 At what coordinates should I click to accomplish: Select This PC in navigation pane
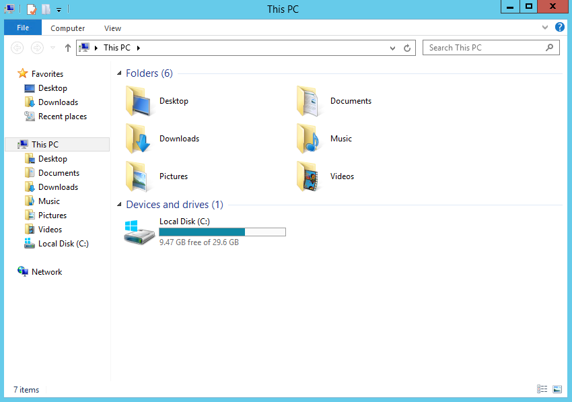(x=58, y=145)
